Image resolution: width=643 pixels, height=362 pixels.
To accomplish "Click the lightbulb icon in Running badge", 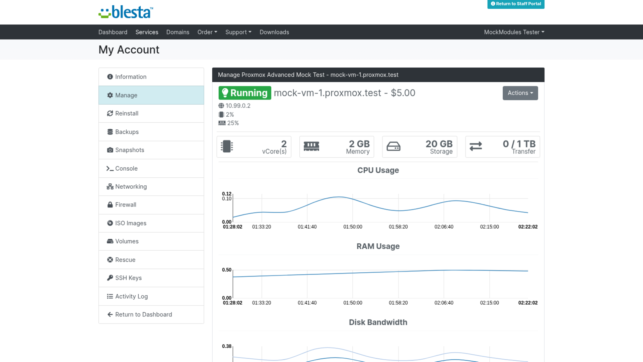I will [225, 93].
